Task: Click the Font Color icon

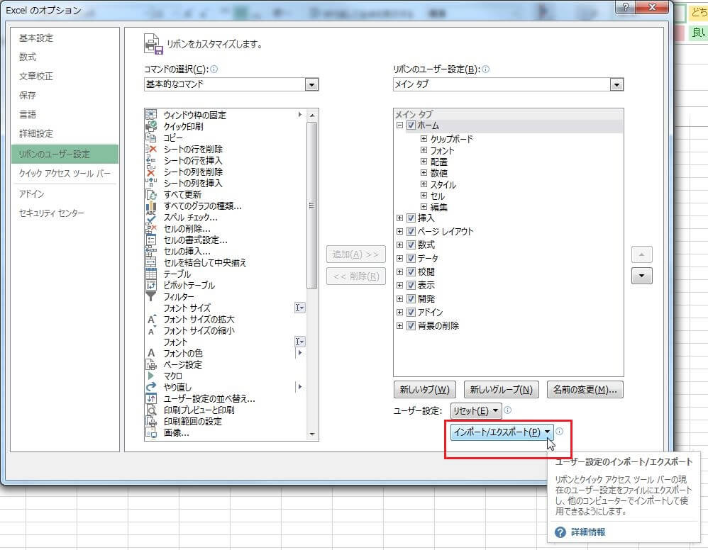Action: tap(151, 353)
